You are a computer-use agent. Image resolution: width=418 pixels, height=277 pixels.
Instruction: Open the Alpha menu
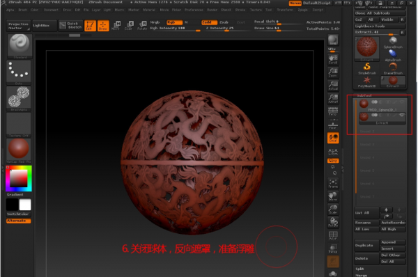click(10, 10)
